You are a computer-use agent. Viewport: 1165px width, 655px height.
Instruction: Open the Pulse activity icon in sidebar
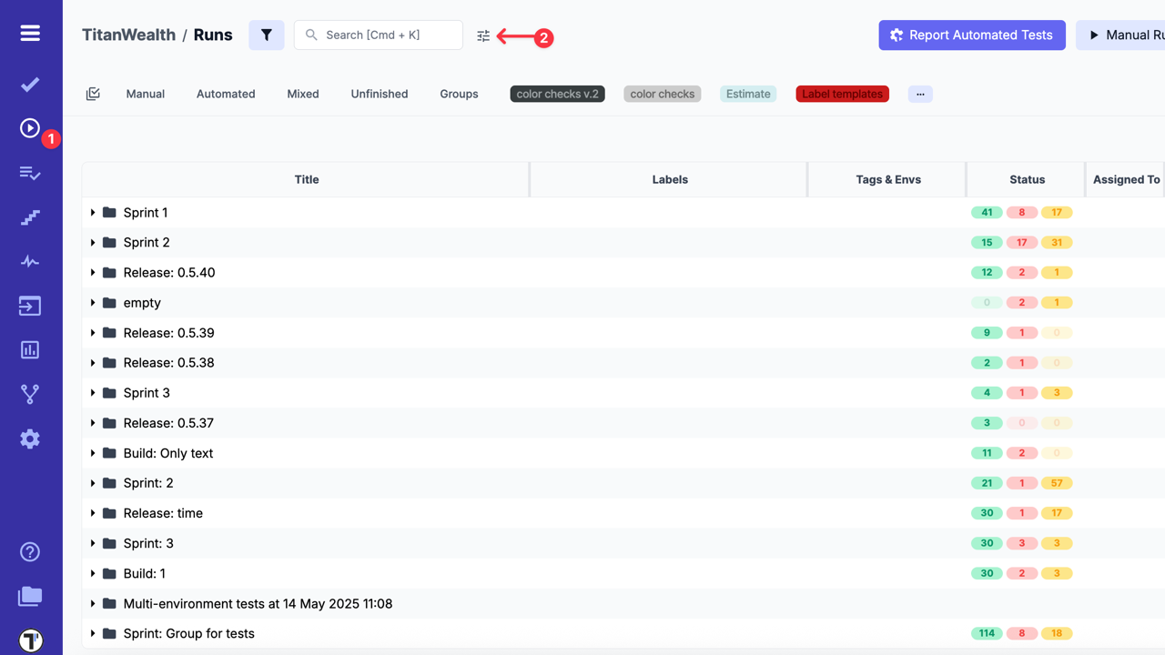point(30,262)
